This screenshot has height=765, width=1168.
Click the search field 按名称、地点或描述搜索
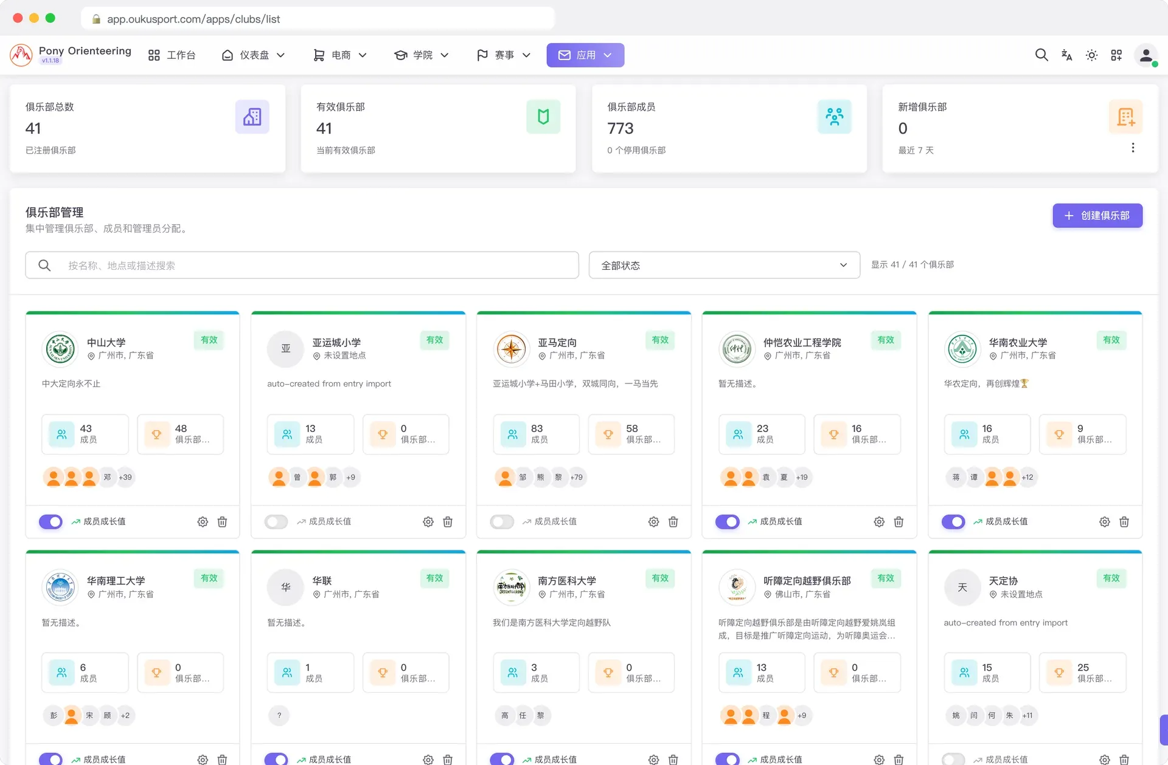(302, 265)
